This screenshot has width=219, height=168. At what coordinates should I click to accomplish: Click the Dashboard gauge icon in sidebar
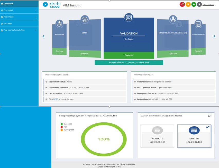point(2,4)
